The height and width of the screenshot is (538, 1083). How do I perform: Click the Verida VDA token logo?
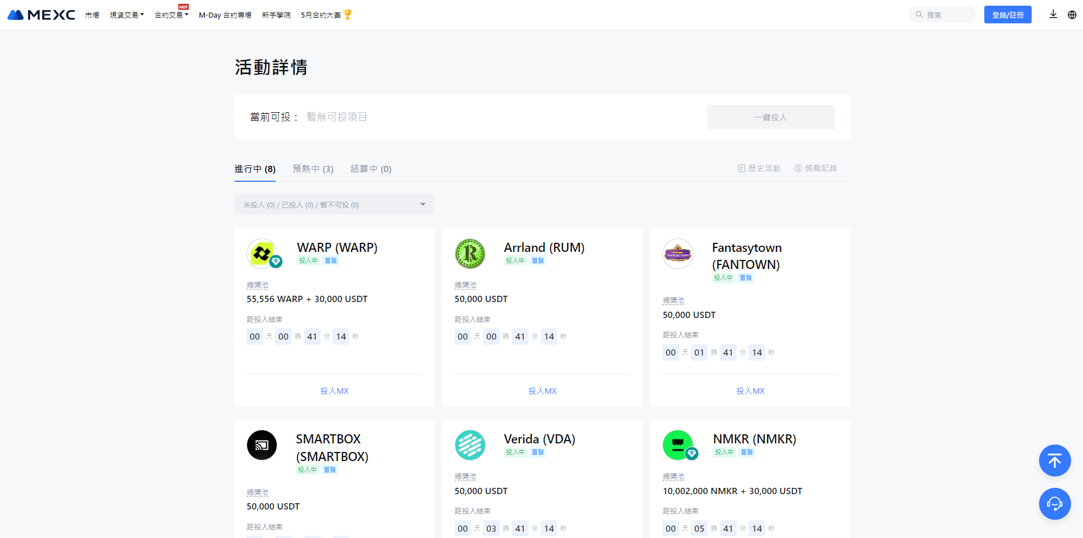point(470,445)
